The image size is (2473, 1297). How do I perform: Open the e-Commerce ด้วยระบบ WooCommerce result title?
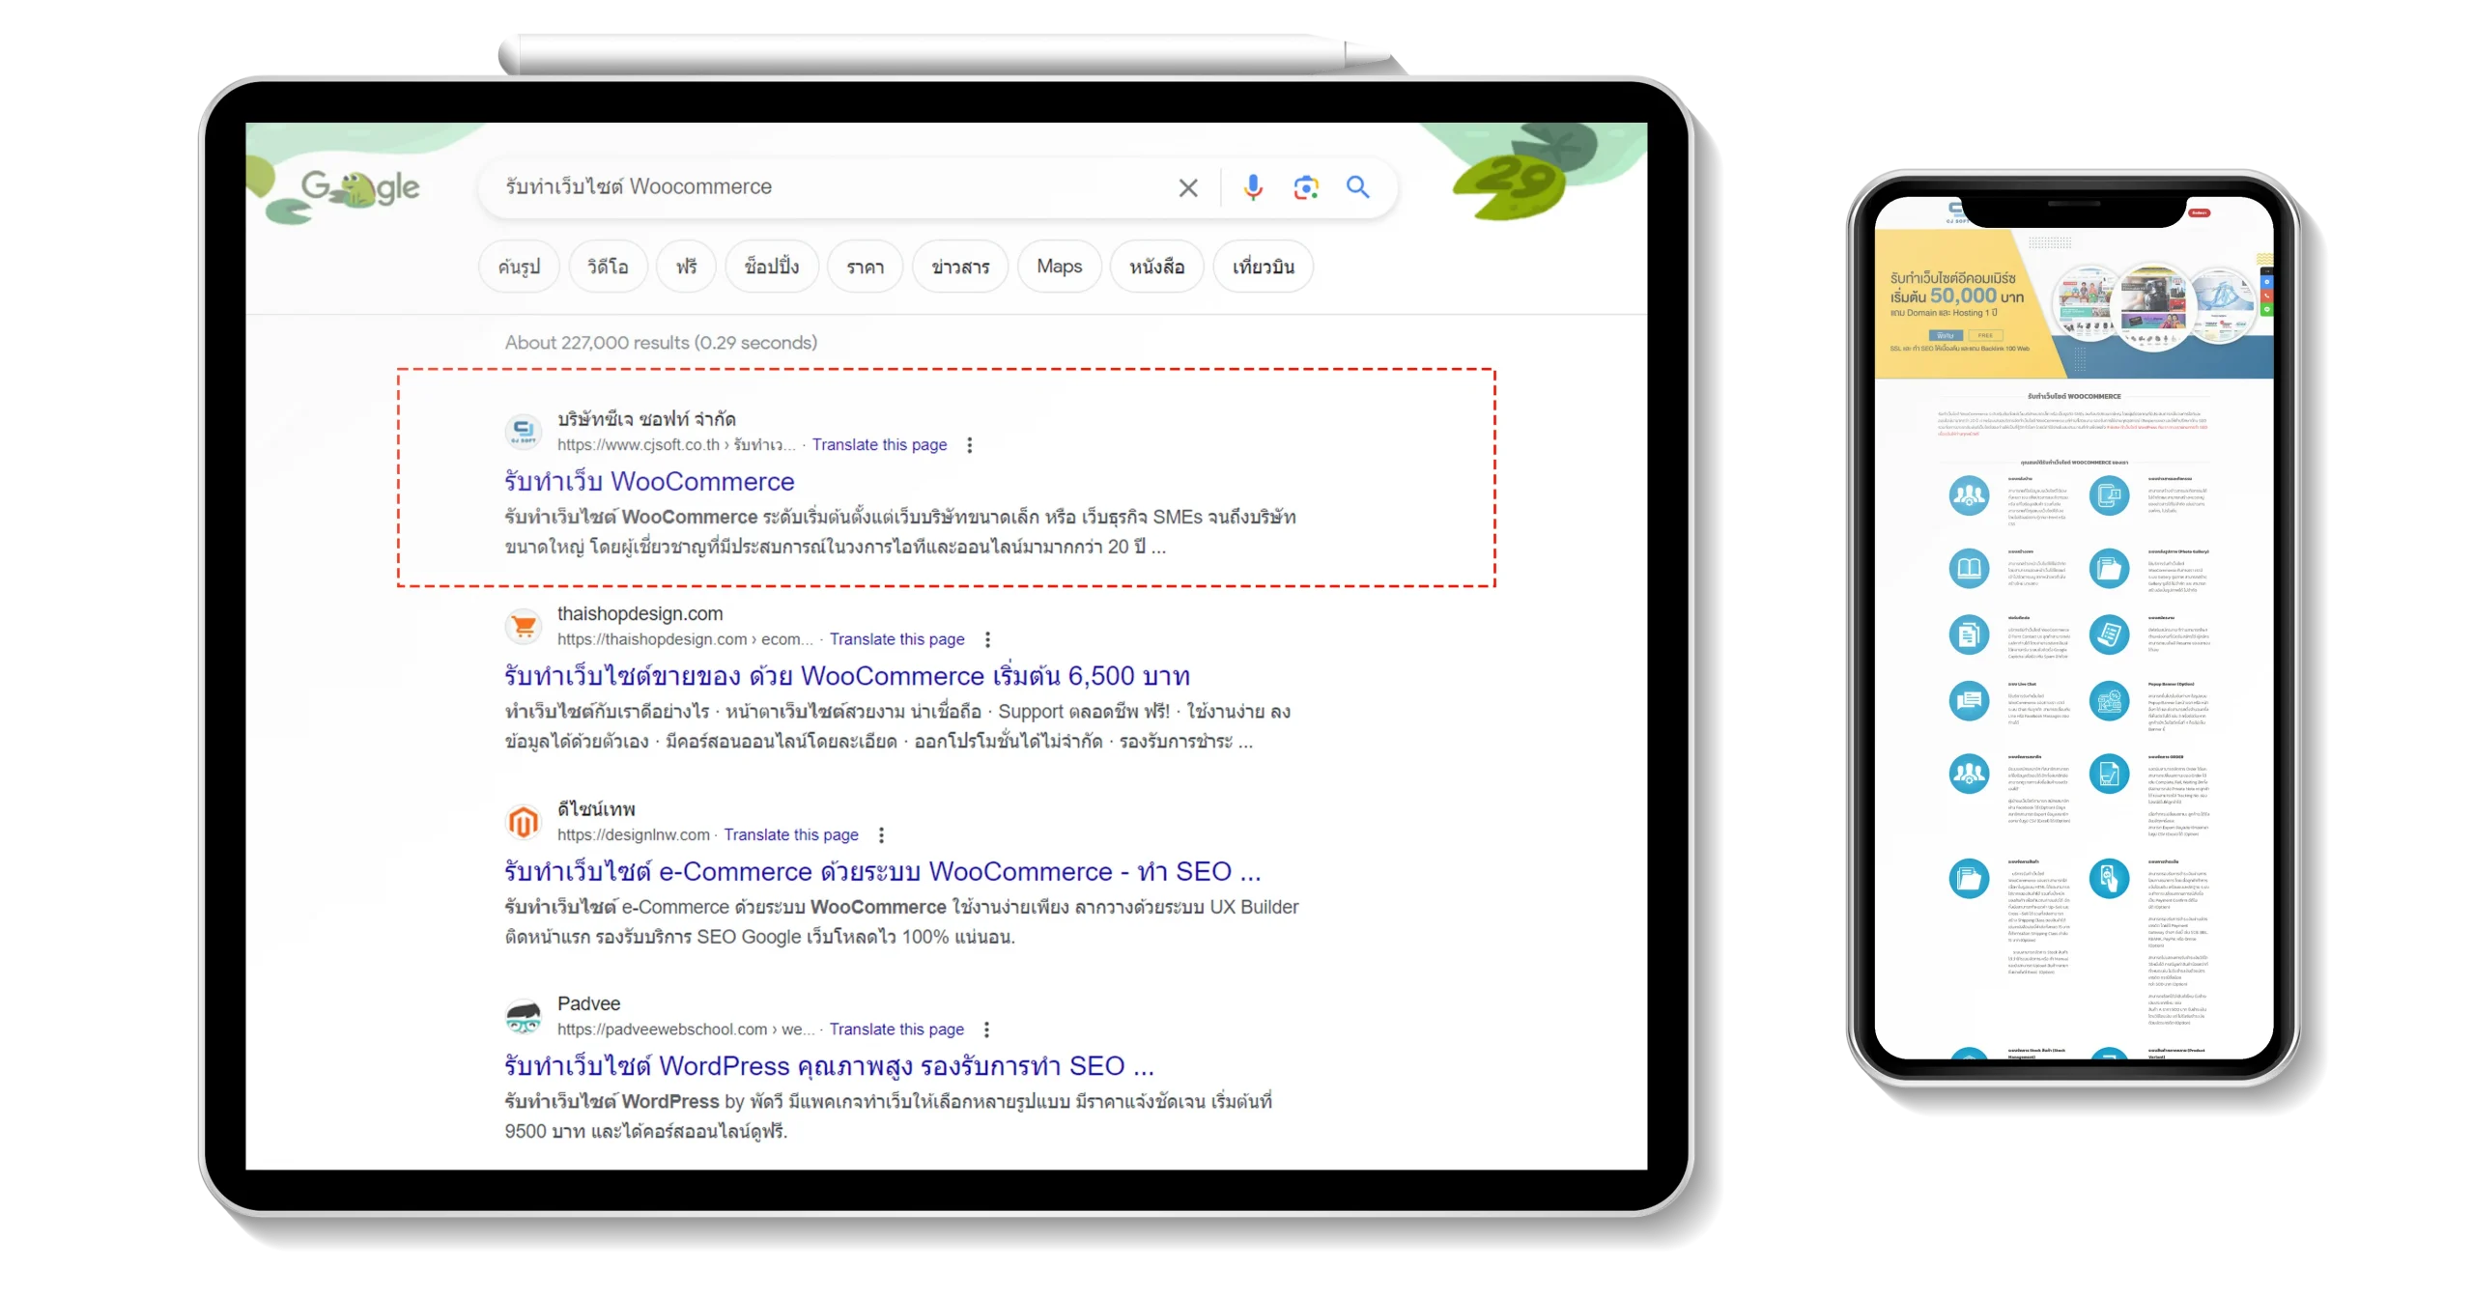(x=883, y=871)
